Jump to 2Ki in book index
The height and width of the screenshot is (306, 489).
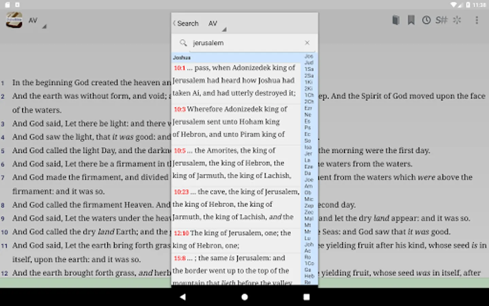308,88
